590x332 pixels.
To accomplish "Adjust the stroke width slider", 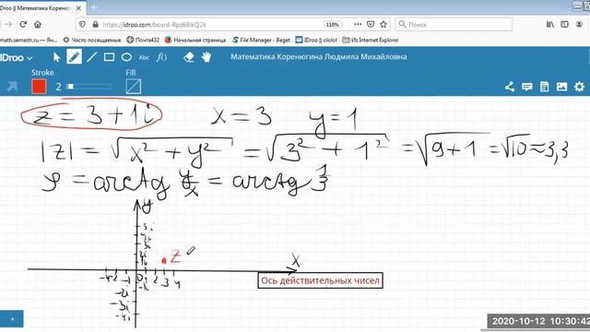I will tap(88, 87).
